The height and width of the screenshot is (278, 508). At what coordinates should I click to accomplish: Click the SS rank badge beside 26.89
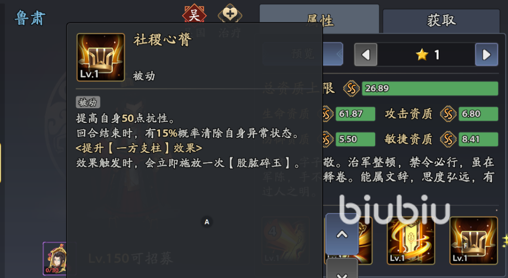pyautogui.click(x=351, y=88)
